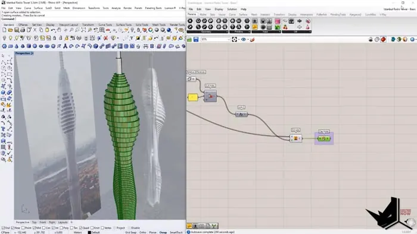Click the pink Colour Swatch component icon
The height and width of the screenshot is (234, 417).
pos(278,21)
